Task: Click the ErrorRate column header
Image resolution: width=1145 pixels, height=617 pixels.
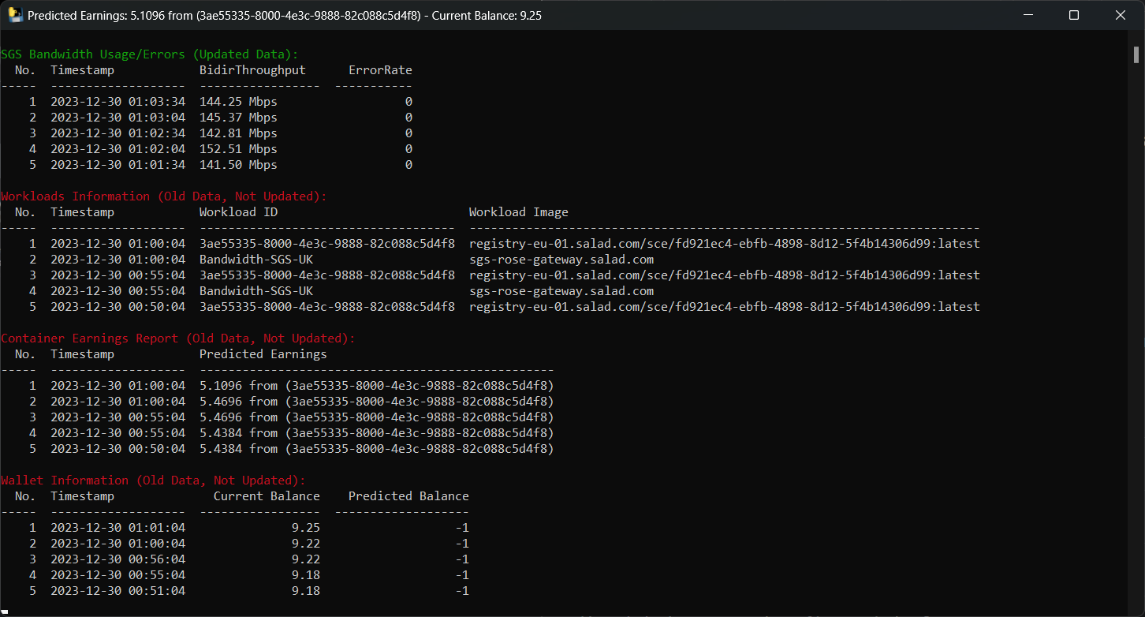Action: pos(380,70)
